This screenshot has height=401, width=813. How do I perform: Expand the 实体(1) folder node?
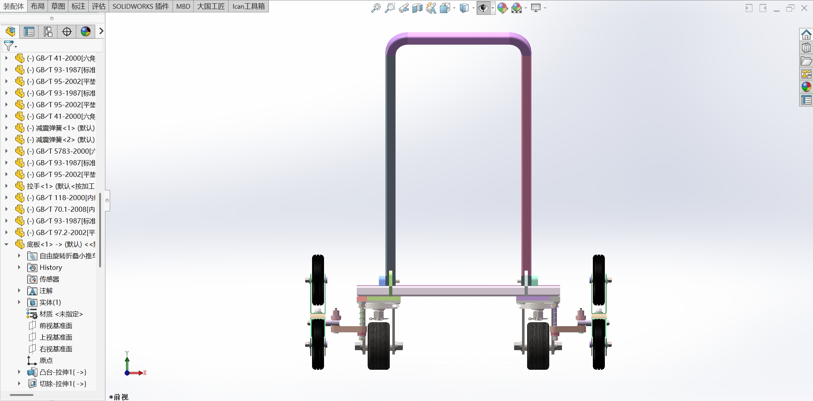click(19, 302)
